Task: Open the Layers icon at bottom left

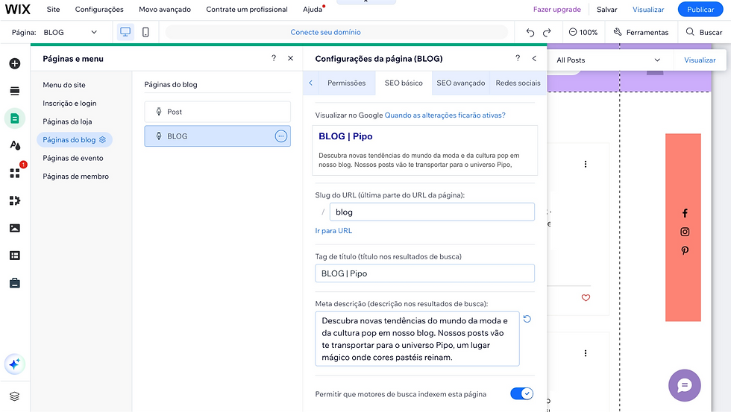Action: click(x=15, y=396)
